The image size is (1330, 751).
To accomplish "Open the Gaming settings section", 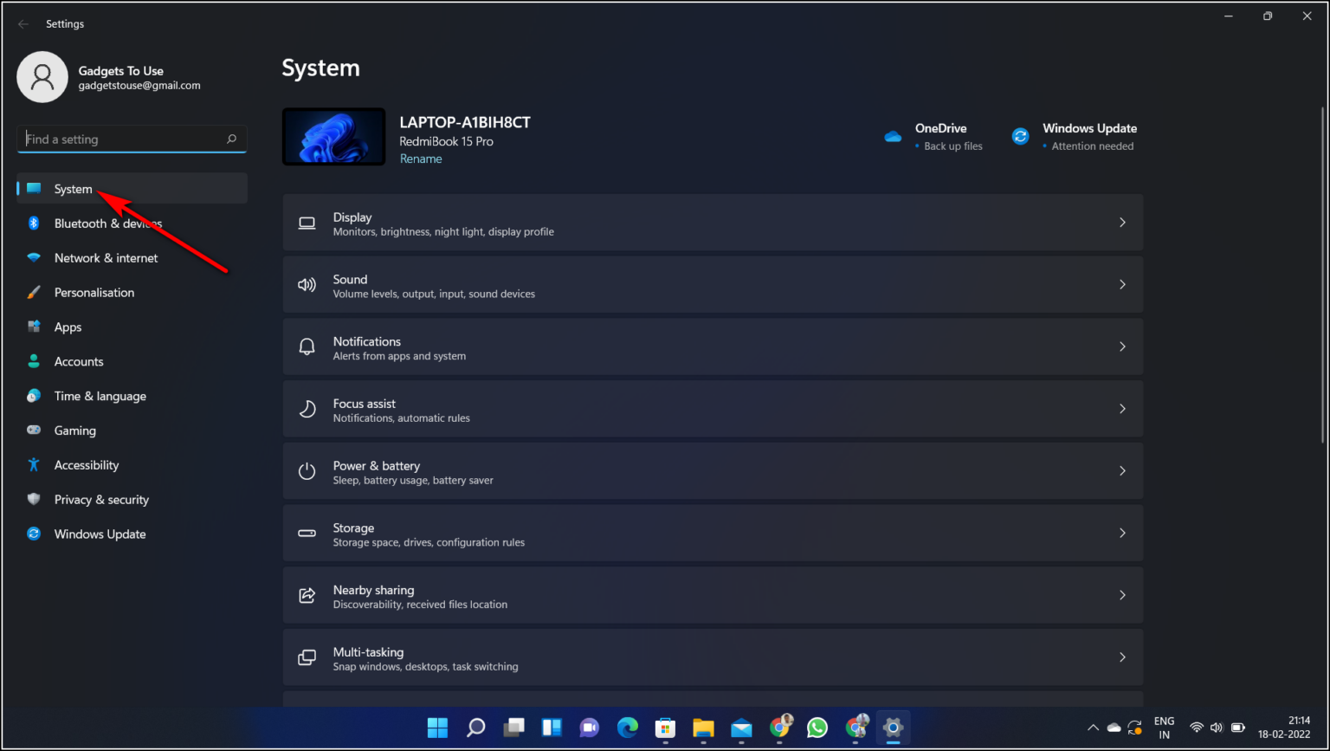I will click(x=75, y=431).
